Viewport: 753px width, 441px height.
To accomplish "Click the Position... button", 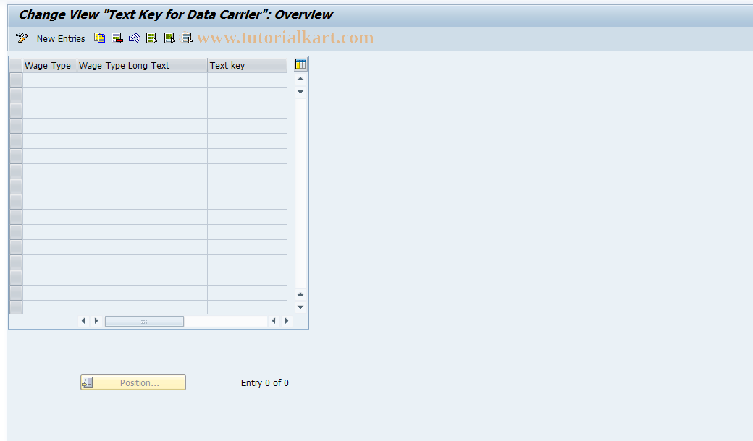I will click(133, 382).
